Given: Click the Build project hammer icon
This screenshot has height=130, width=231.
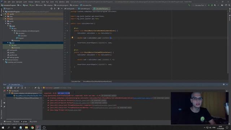Looking at the screenshot, I should [189, 5].
